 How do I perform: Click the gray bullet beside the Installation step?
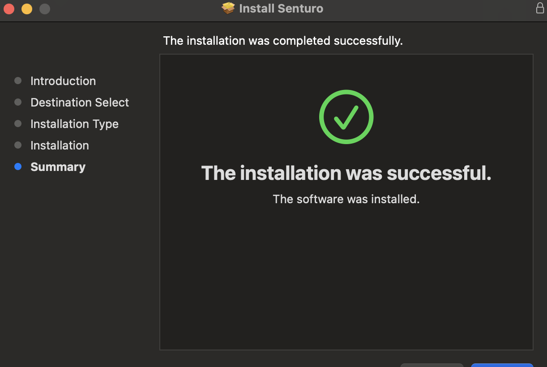[18, 145]
